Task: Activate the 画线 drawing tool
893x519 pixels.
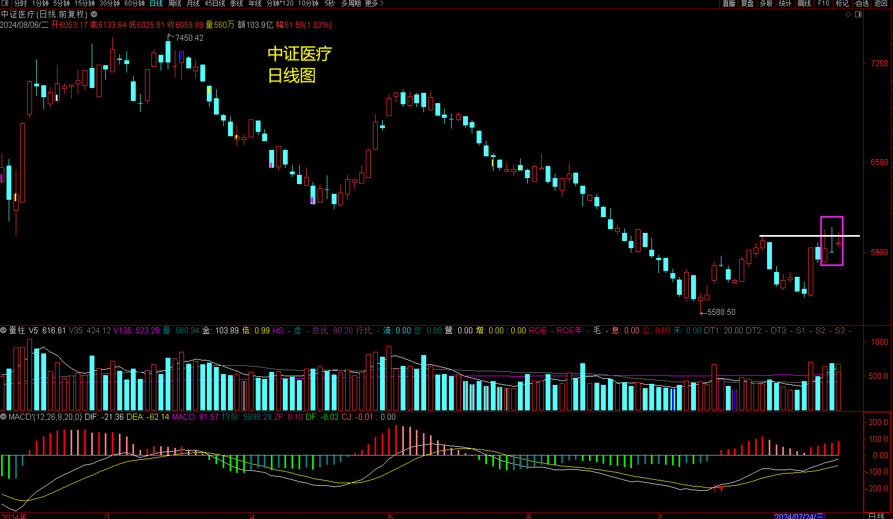Action: 805,3
